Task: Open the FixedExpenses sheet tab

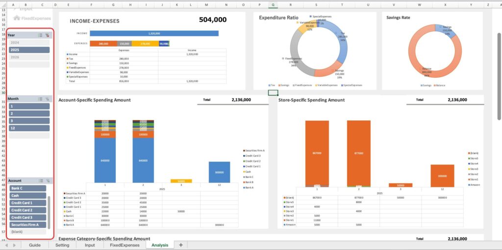Action: click(x=125, y=245)
